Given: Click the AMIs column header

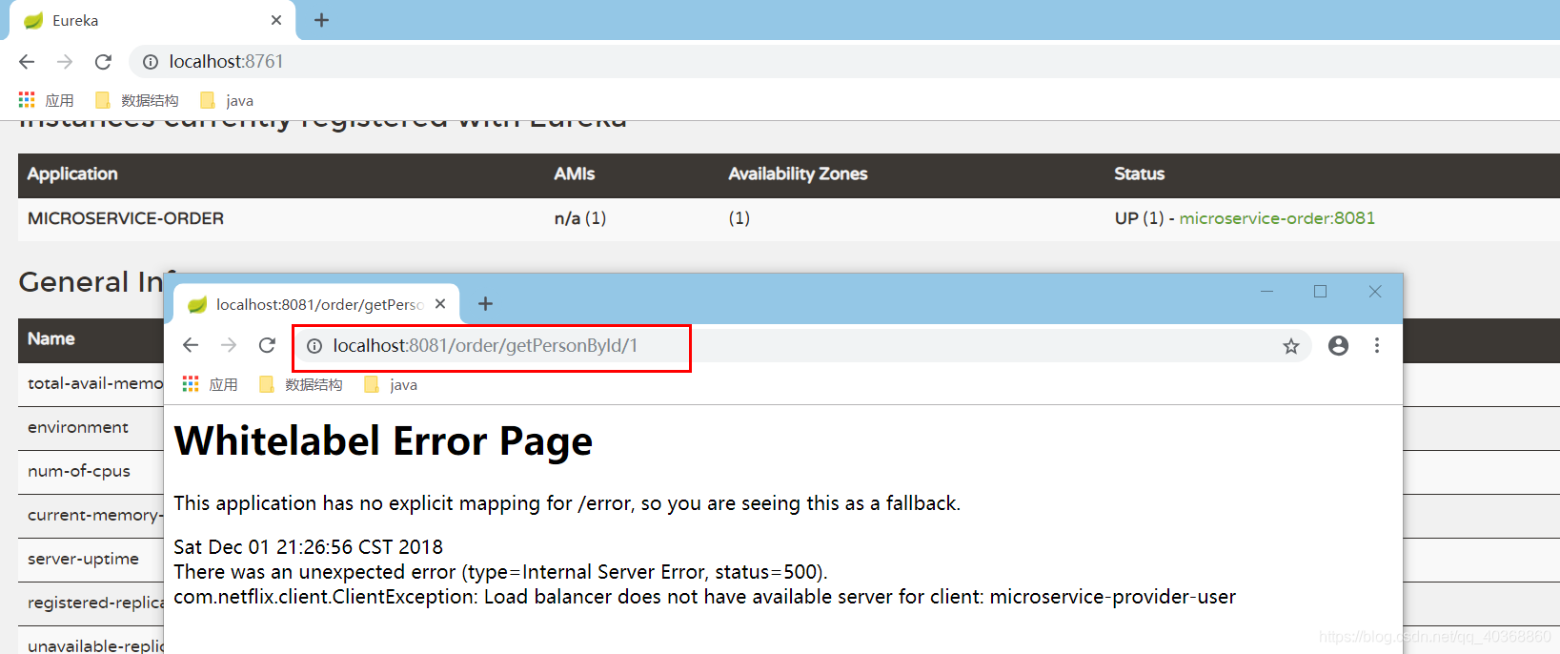Looking at the screenshot, I should [x=575, y=174].
